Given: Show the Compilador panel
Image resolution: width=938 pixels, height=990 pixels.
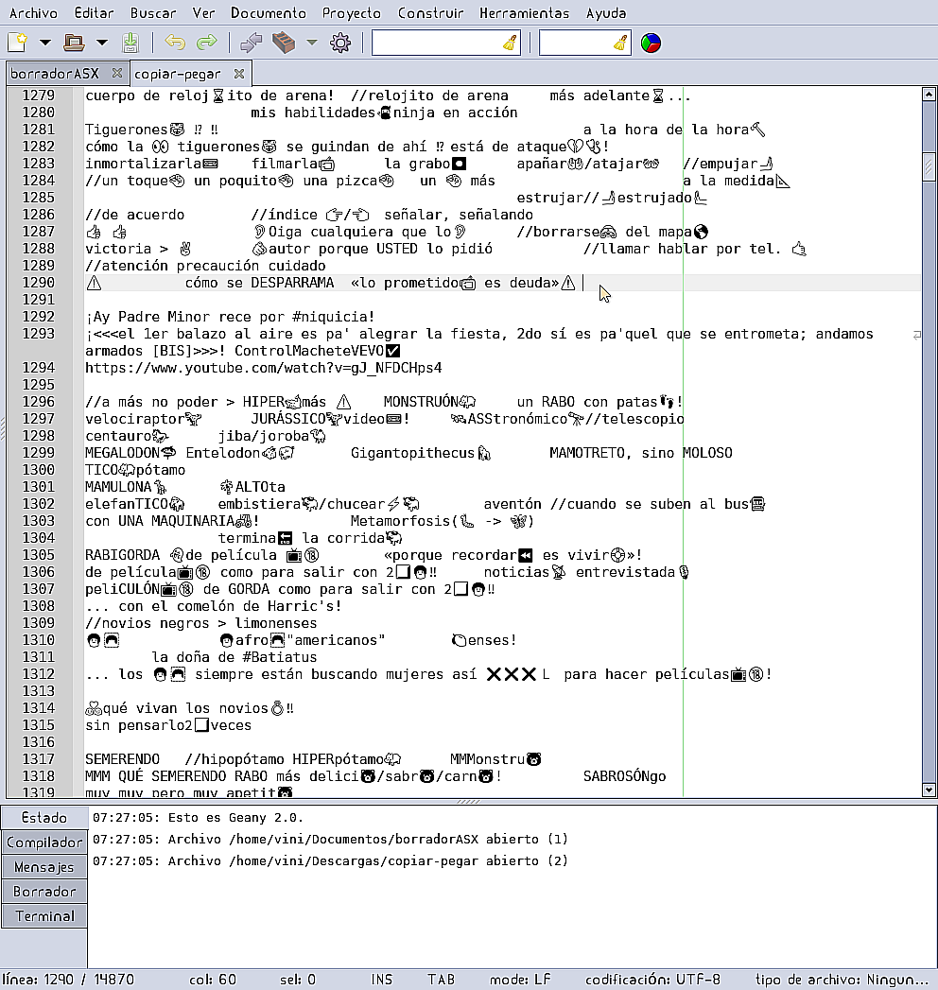Looking at the screenshot, I should pyautogui.click(x=44, y=842).
